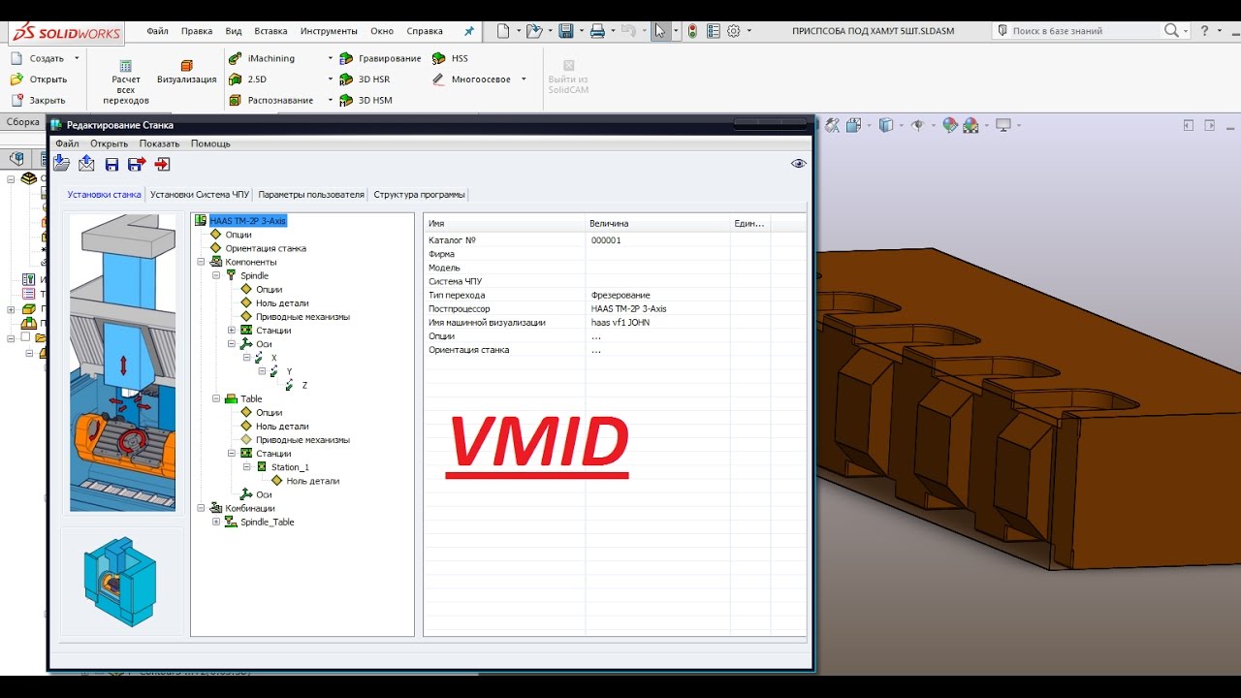The width and height of the screenshot is (1241, 698).
Task: Collapse the Spindle tree node
Action: (216, 275)
